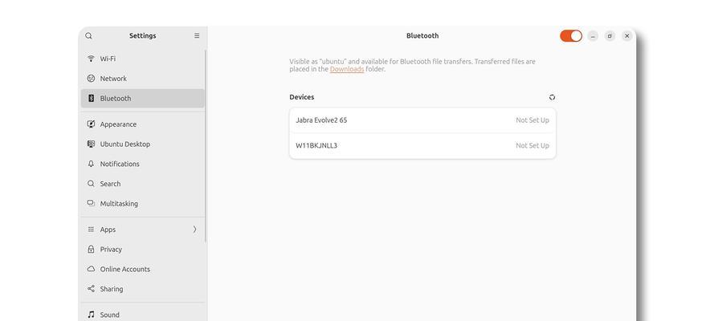
Task: Toggle the Bluetooth switch off
Action: tap(571, 36)
